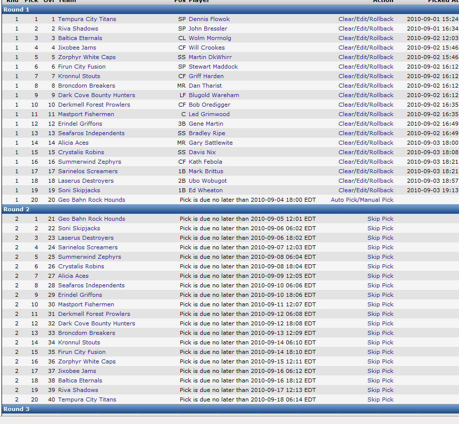459x424 pixels.
Task: Click Skip Pick for overall pick 40
Action: (380, 399)
